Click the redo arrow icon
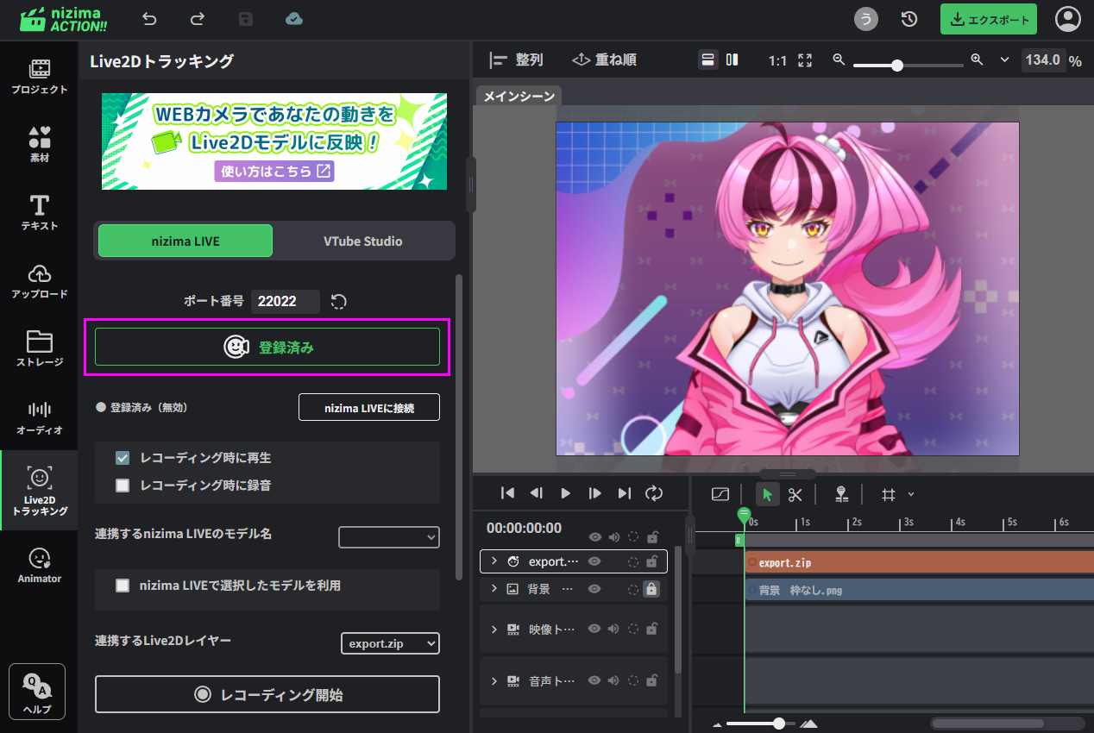The width and height of the screenshot is (1094, 733). click(198, 19)
